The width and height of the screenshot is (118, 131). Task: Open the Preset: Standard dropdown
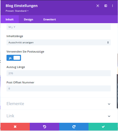point(17,11)
